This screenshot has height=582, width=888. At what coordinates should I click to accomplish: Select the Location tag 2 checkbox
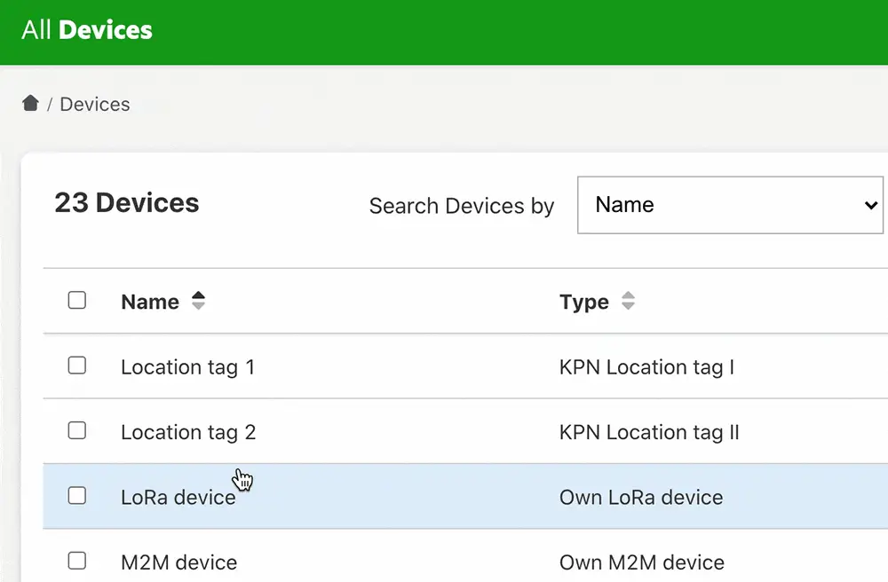[x=77, y=431]
